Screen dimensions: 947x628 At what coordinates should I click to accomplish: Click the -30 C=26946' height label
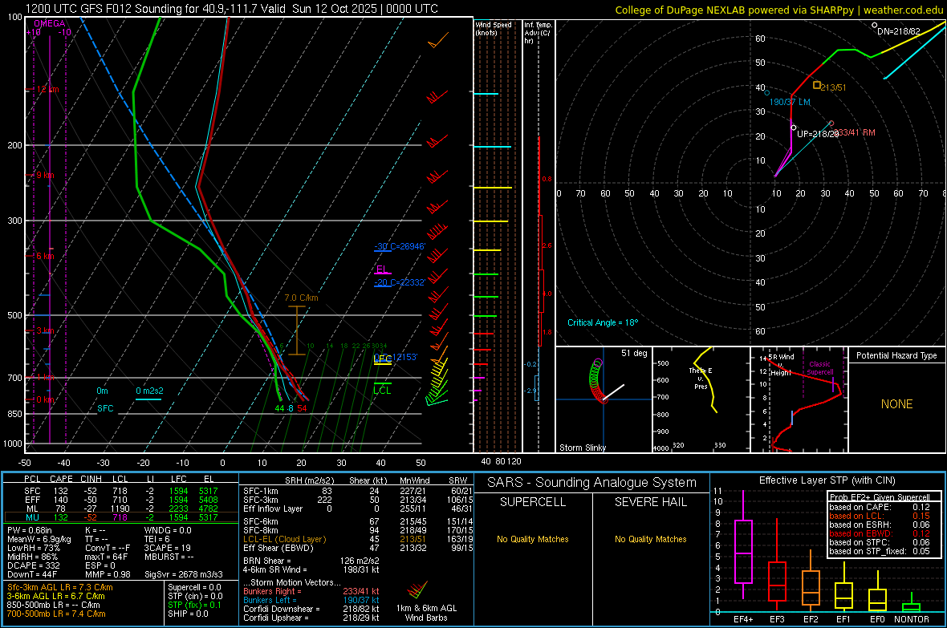click(400, 246)
